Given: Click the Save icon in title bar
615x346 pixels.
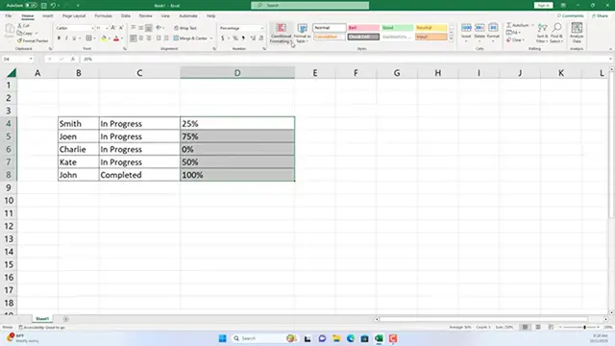Looking at the screenshot, I should [44, 6].
